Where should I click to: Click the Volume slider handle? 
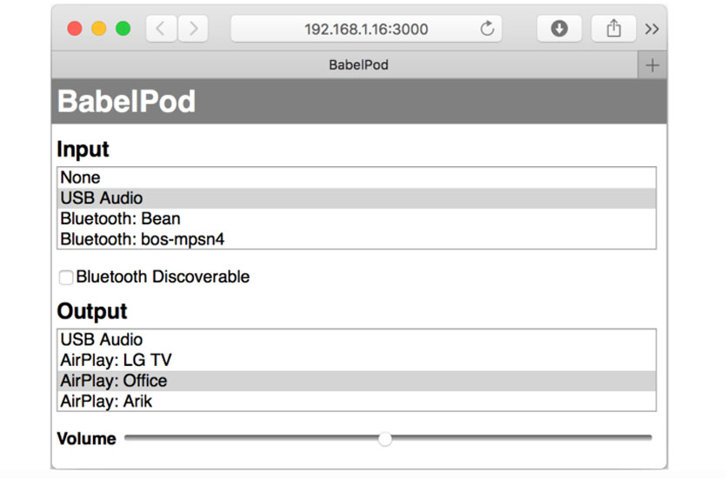click(x=385, y=438)
